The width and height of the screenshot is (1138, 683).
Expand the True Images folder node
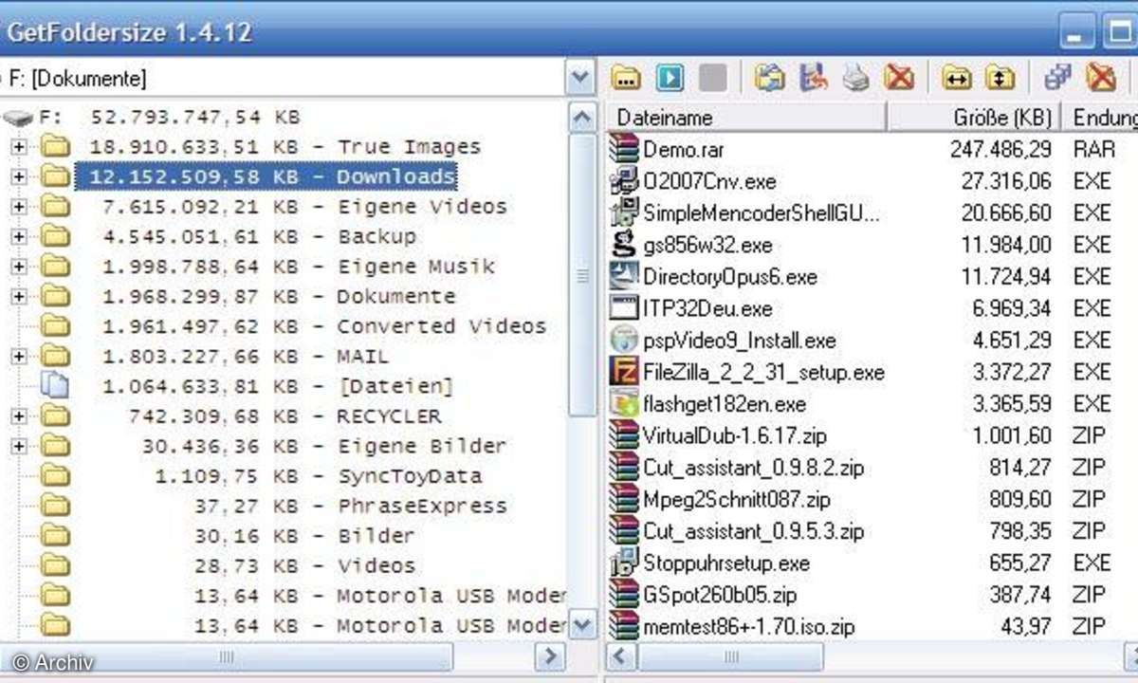19,147
